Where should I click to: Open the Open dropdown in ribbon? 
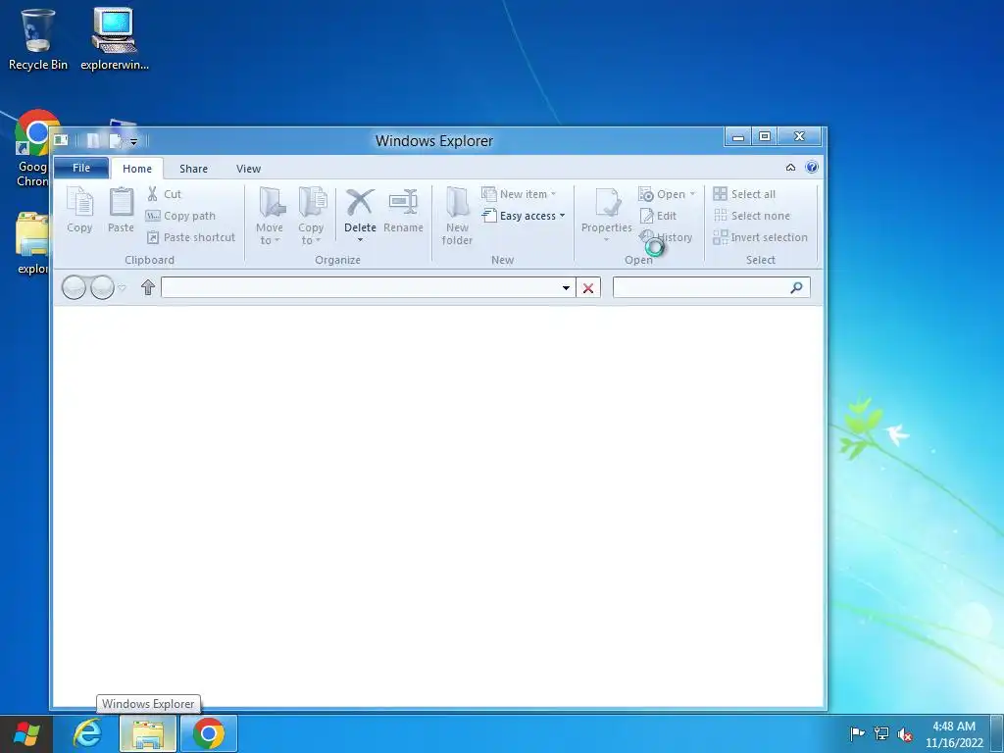coord(667,194)
